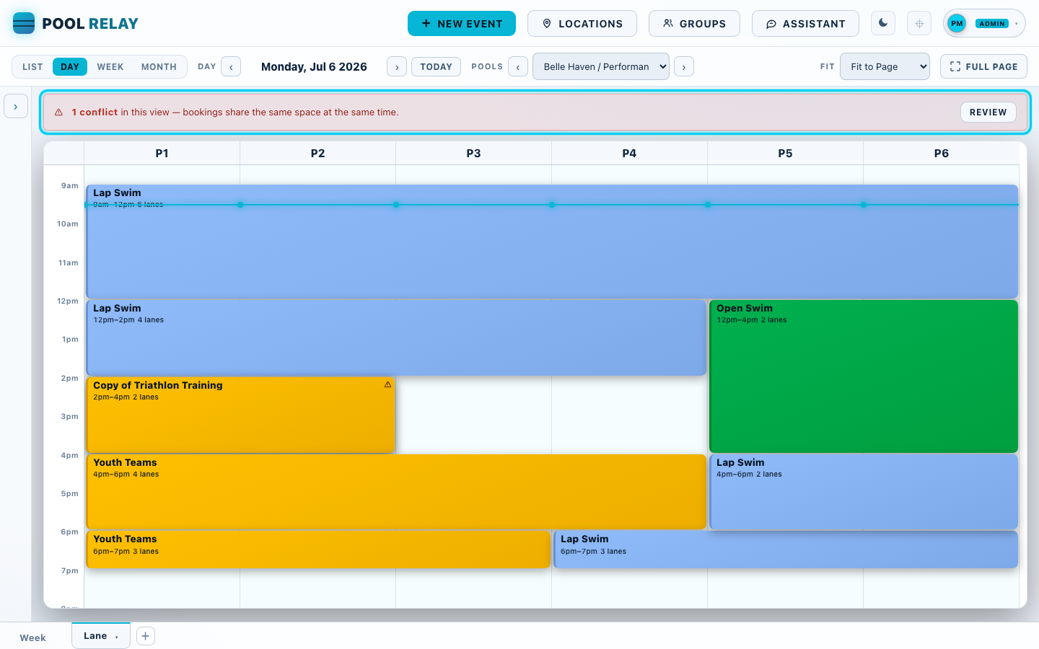
Task: Switch to Week view
Action: (110, 66)
